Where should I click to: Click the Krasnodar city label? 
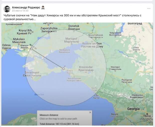click(x=86, y=69)
